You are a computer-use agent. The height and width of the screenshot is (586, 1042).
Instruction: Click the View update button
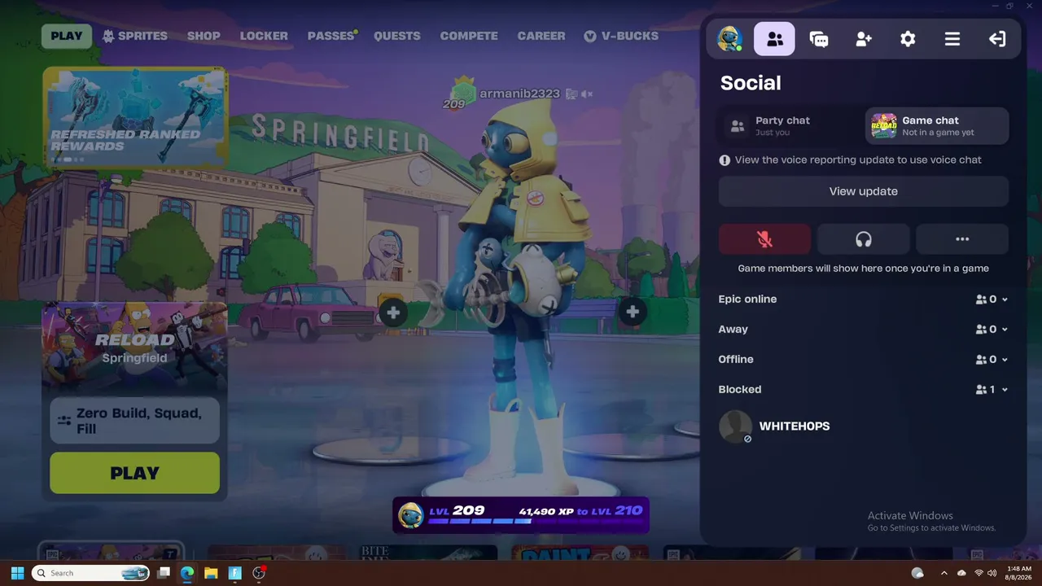pyautogui.click(x=864, y=191)
